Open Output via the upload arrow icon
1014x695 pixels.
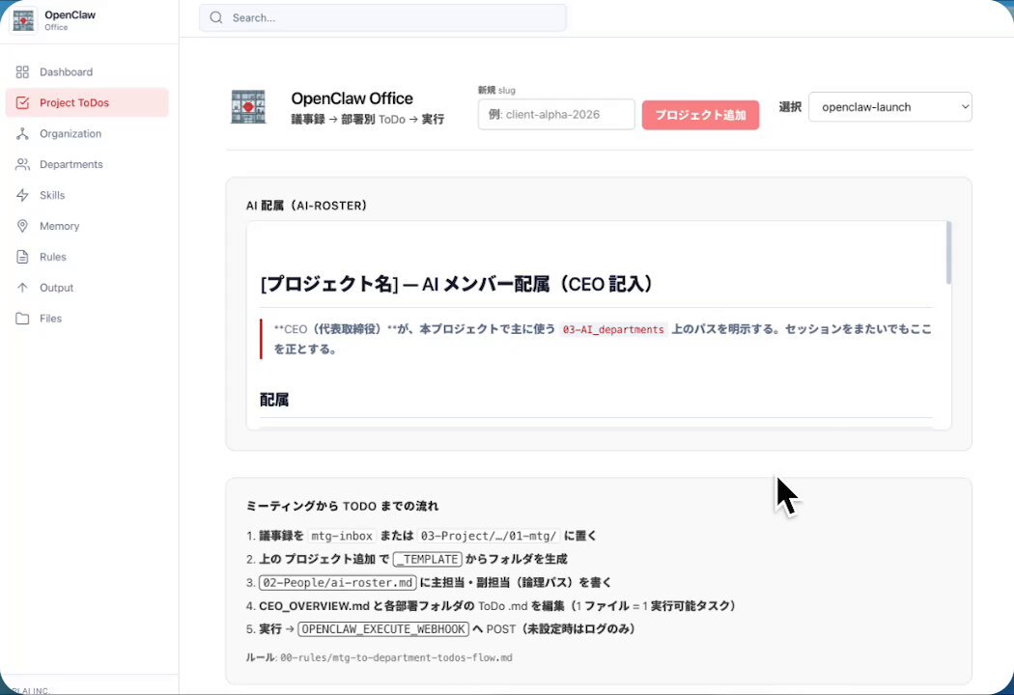click(x=23, y=287)
